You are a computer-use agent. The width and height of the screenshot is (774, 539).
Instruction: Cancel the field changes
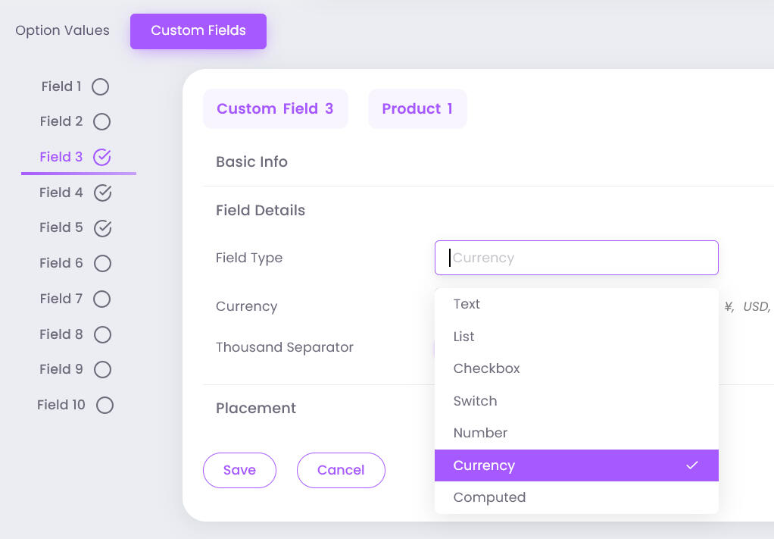(341, 470)
